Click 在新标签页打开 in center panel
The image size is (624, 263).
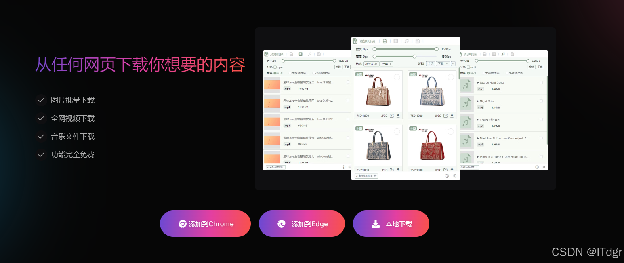pyautogui.click(x=366, y=176)
